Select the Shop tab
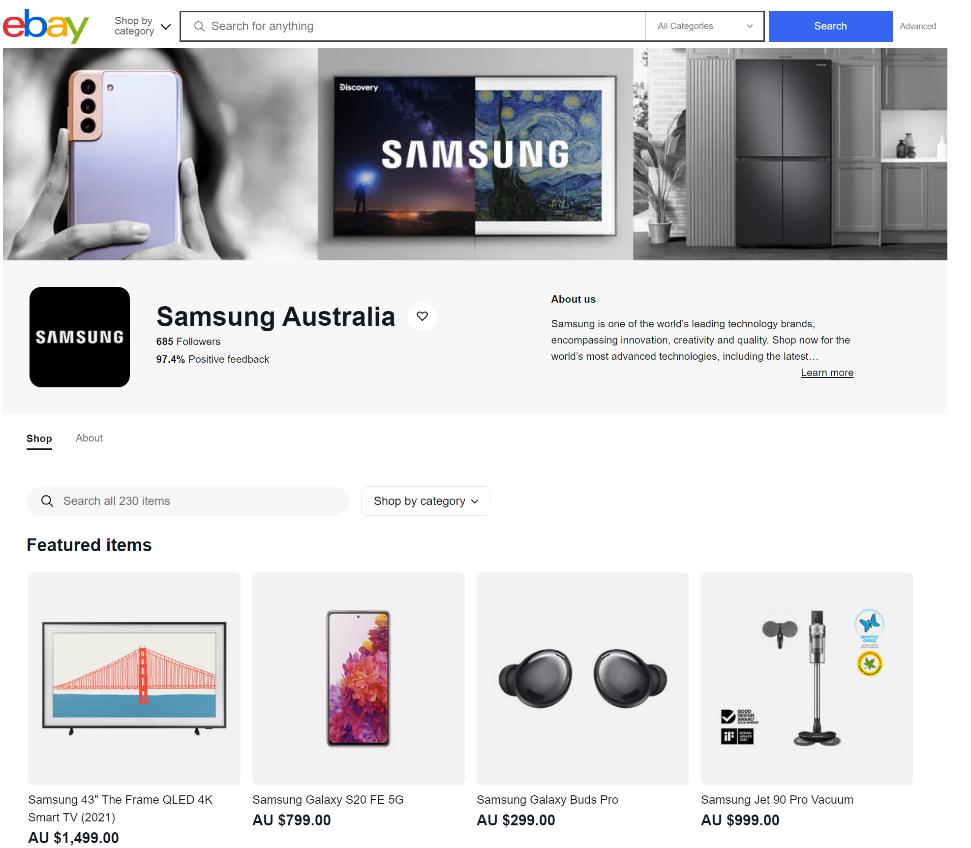The width and height of the screenshot is (971, 848). click(x=39, y=439)
